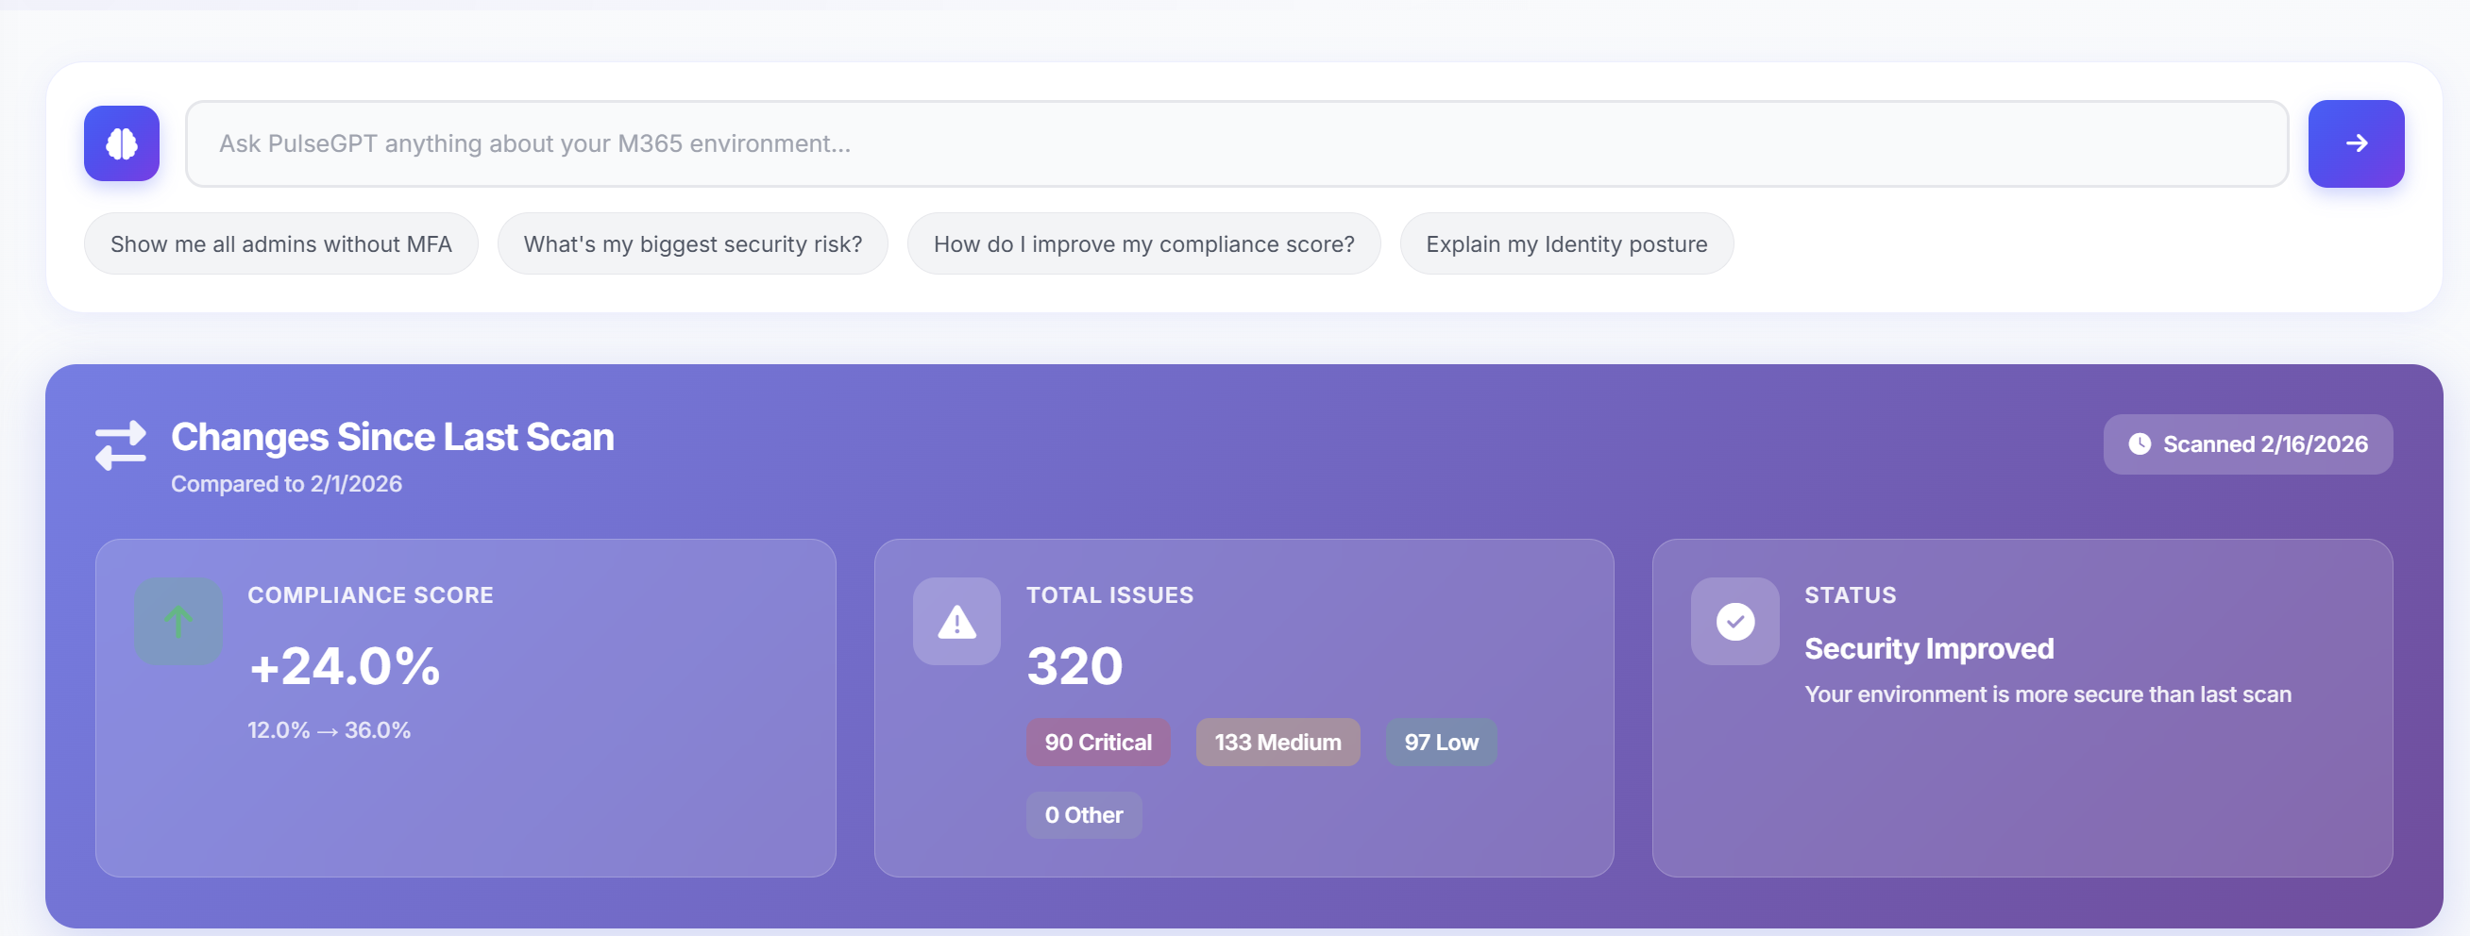Select How do I improve my compliance score
The height and width of the screenshot is (936, 2470).
(1144, 243)
